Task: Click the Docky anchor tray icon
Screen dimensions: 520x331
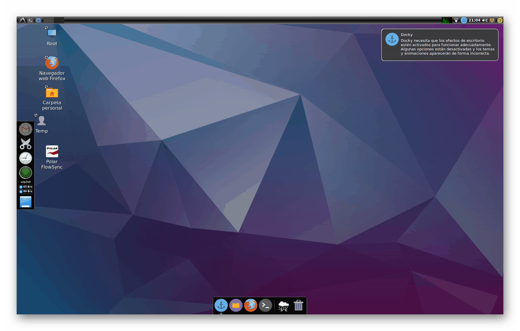Action: click(x=464, y=20)
